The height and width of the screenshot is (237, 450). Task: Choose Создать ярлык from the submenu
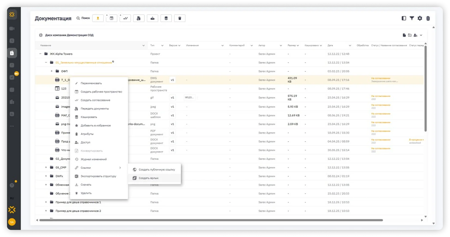(x=148, y=178)
